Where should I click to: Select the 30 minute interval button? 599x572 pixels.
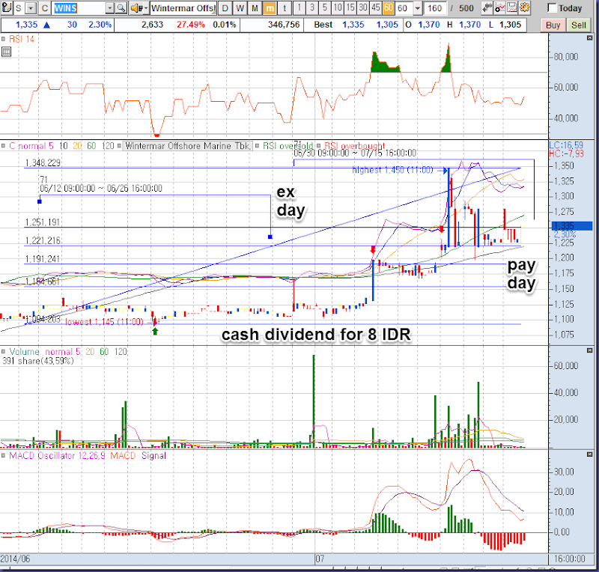363,8
